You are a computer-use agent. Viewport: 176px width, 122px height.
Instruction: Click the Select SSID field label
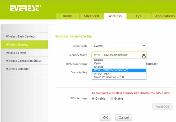point(80,46)
